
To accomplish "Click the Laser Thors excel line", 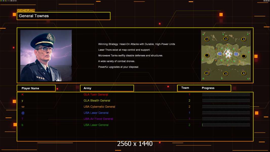I will click(x=124, y=50).
